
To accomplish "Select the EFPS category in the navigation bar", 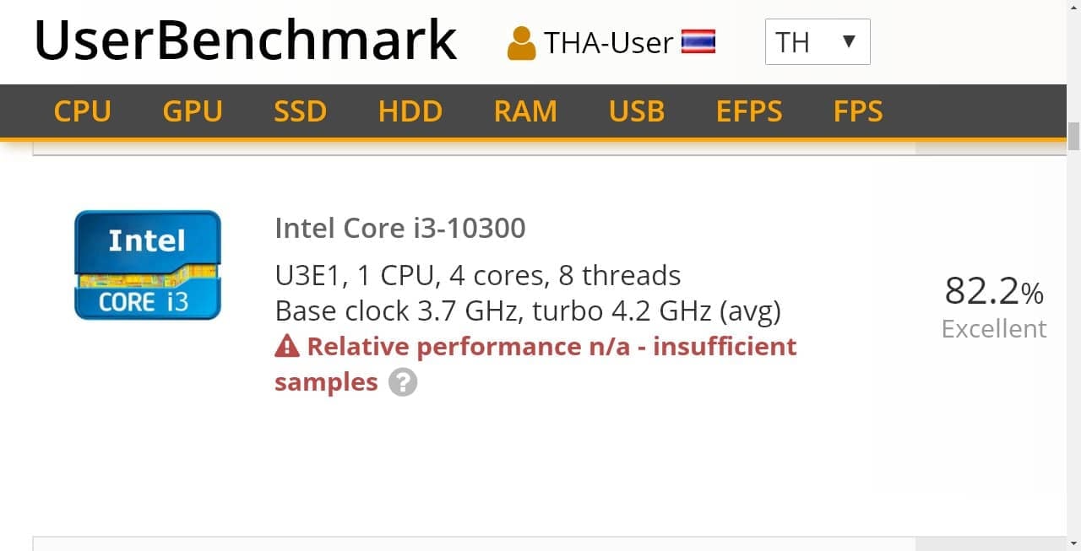I will point(748,111).
